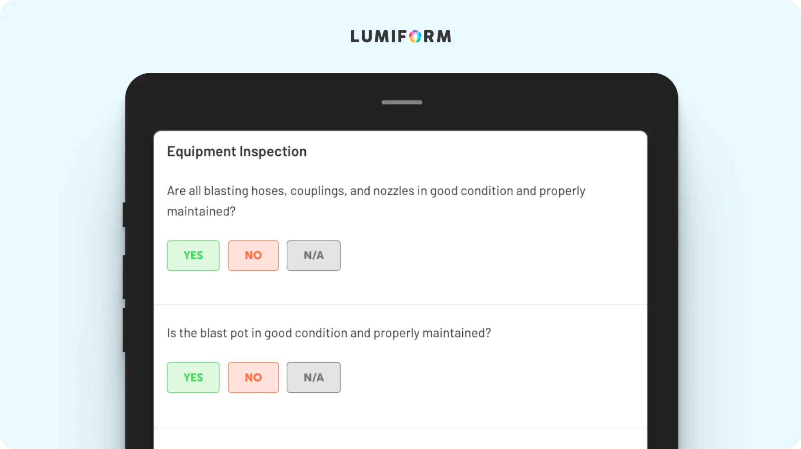Select NO for blast pot condition
This screenshot has width=801, height=449.
253,377
